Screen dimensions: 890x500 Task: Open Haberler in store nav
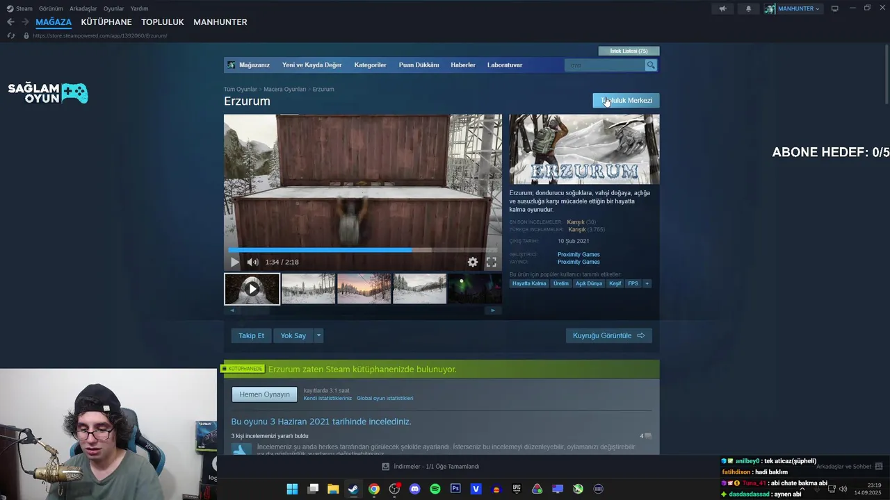click(463, 65)
